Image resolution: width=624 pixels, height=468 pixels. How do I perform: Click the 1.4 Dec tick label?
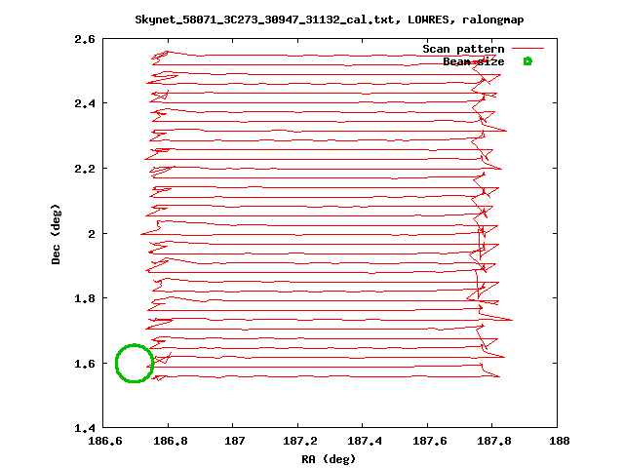coord(85,428)
